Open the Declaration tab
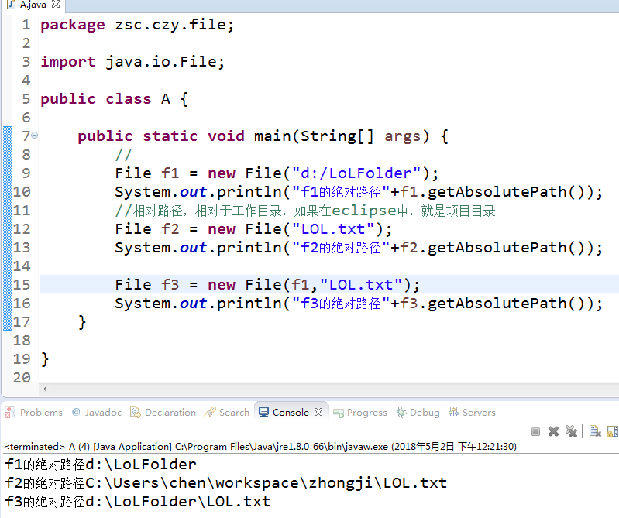The width and height of the screenshot is (619, 518). [x=163, y=412]
